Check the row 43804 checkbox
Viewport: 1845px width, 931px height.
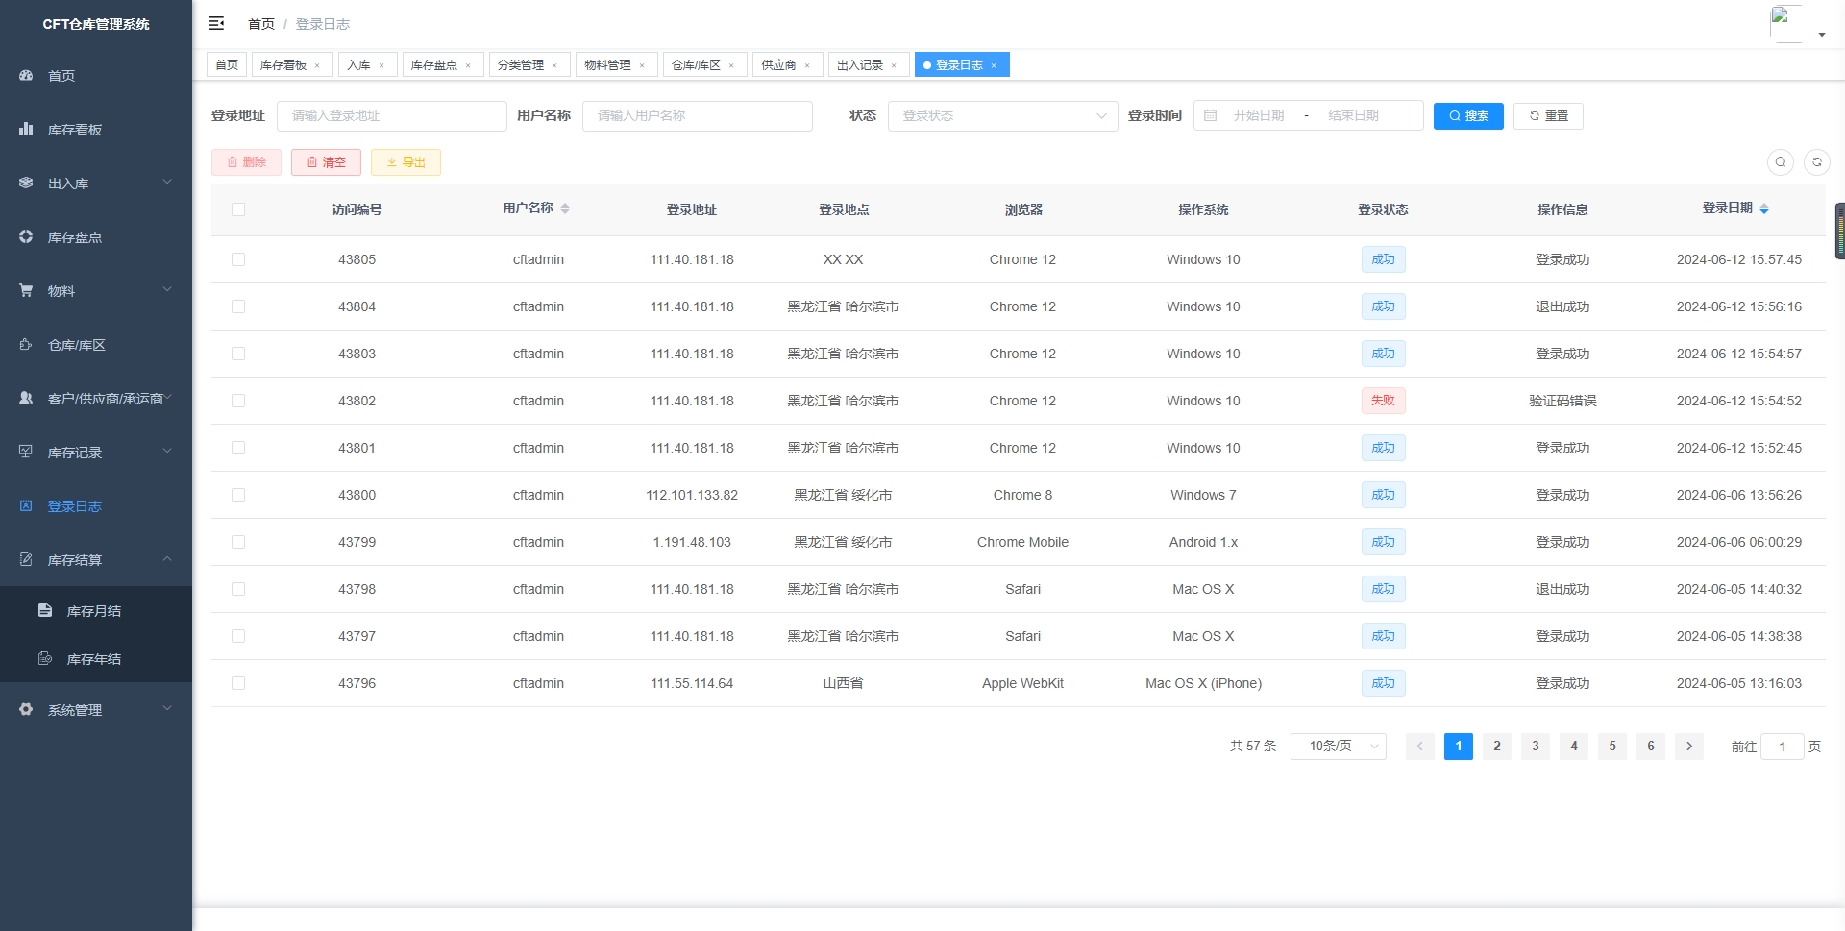pos(238,306)
